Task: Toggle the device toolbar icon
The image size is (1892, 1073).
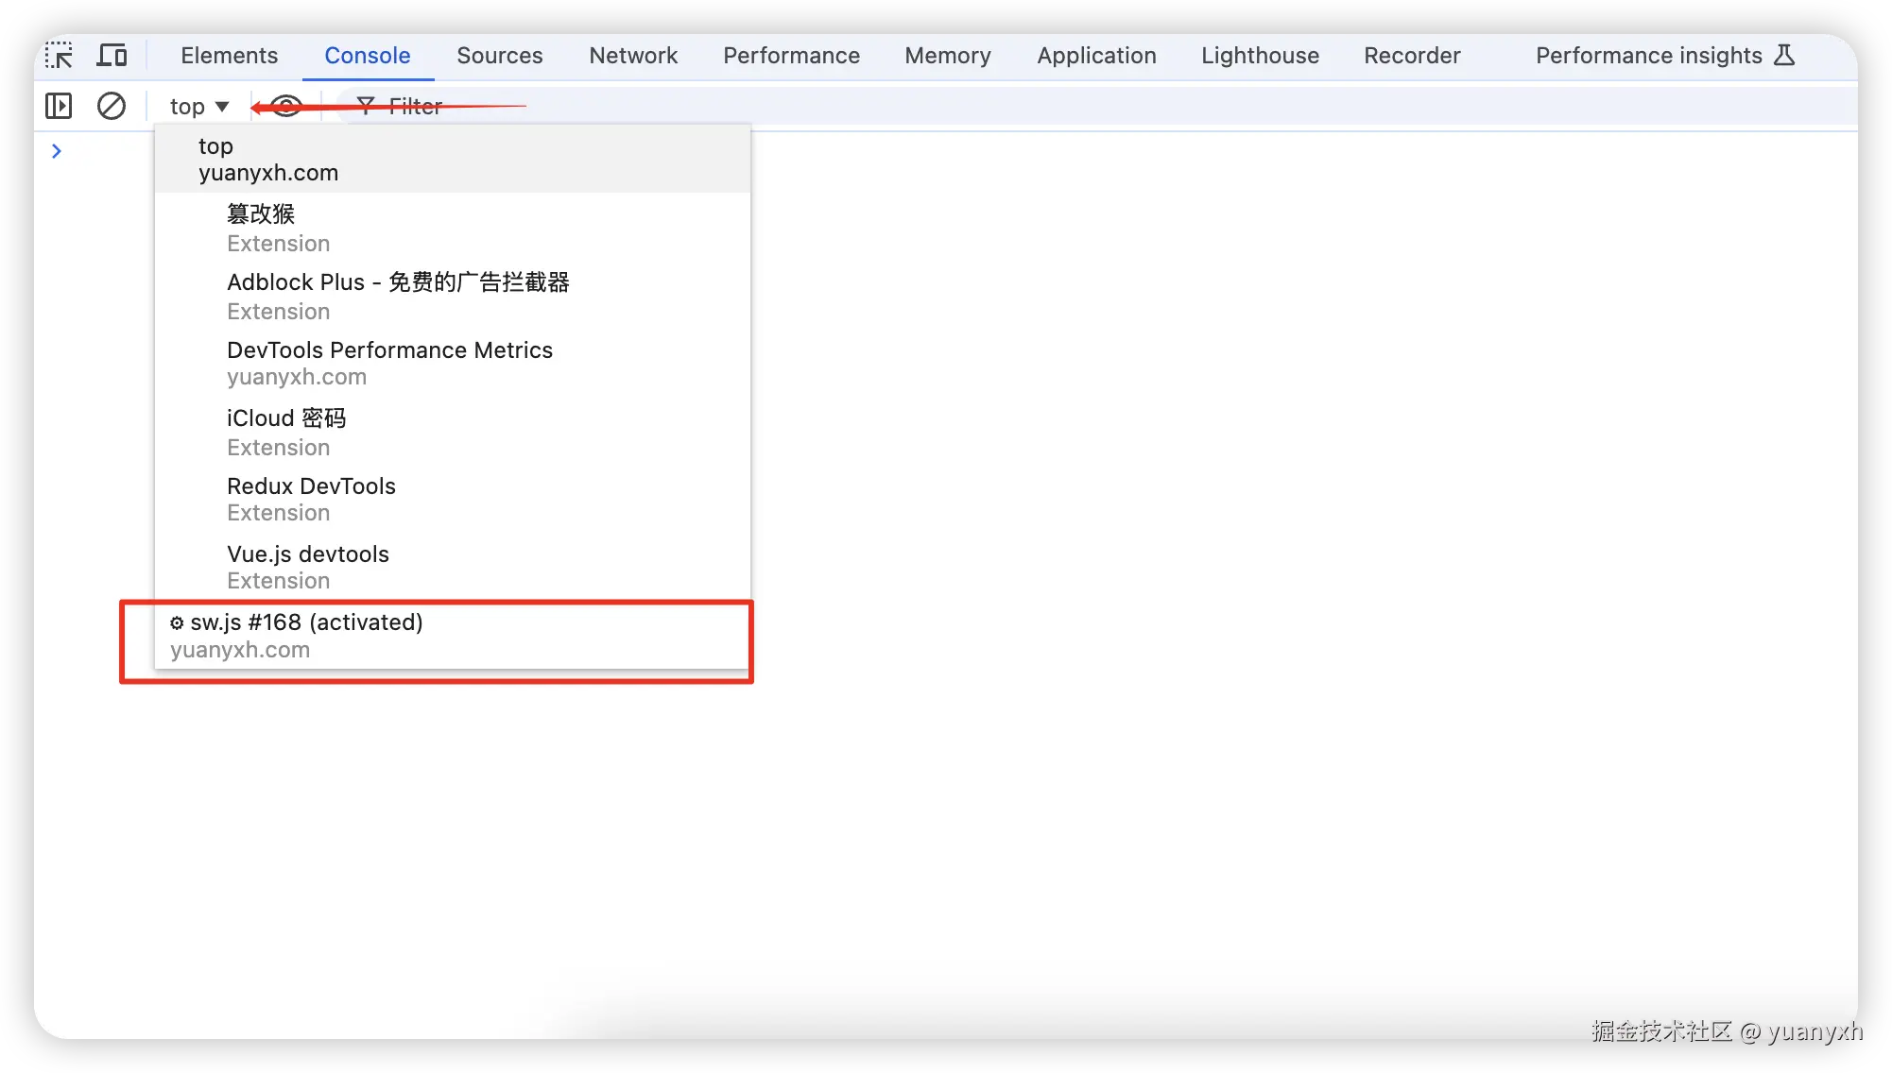Action: [x=112, y=56]
